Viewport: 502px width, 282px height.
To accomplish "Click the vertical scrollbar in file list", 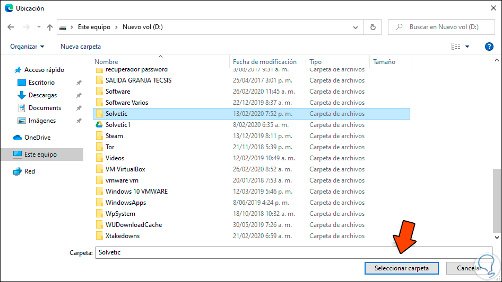I will 497,201.
